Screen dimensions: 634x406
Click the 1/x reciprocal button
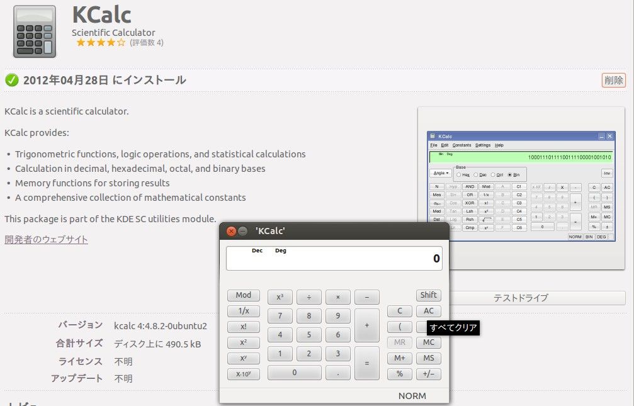[x=244, y=311]
